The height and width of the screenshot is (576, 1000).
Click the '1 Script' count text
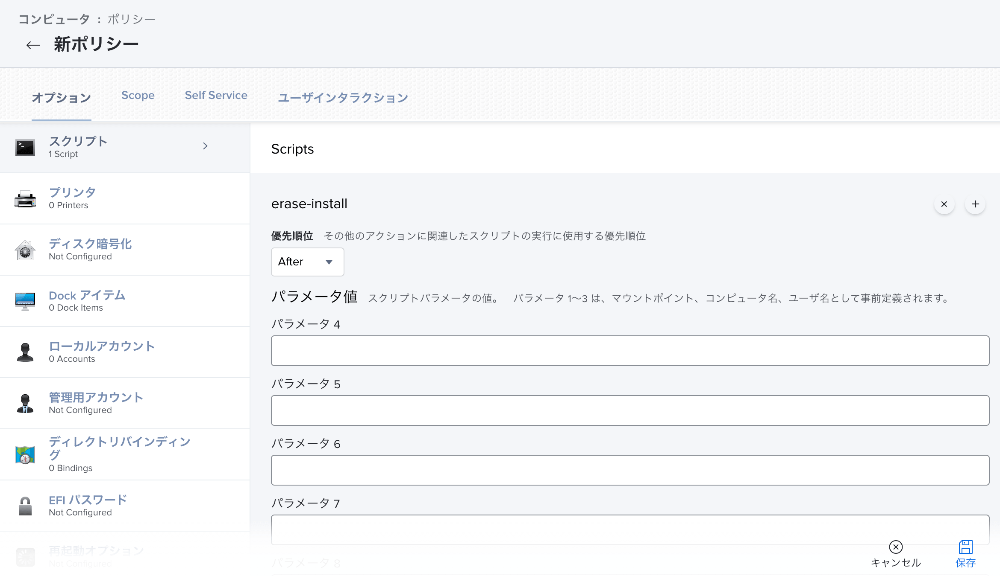pos(63,154)
